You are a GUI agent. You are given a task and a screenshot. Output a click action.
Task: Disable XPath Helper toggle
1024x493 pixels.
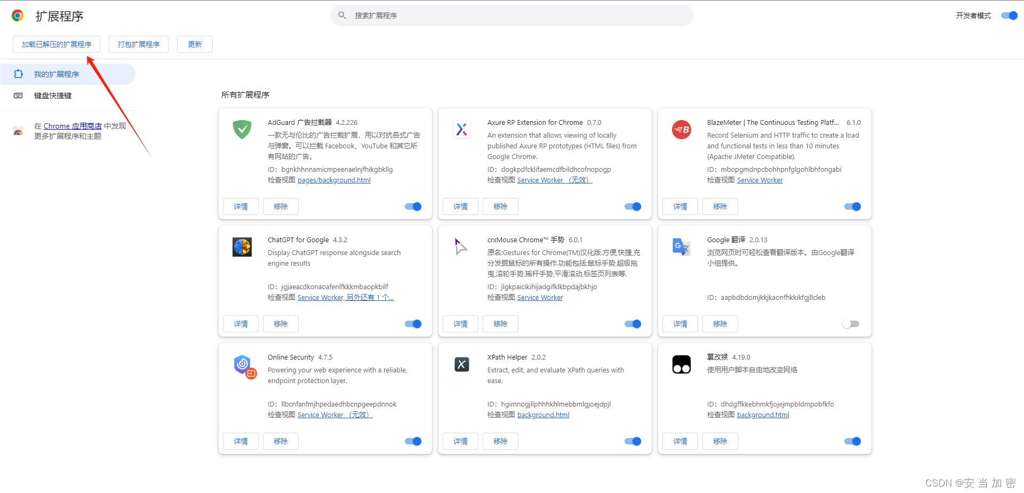[633, 441]
